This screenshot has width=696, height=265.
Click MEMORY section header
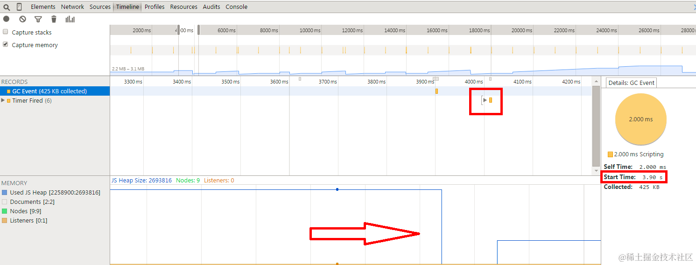14,183
